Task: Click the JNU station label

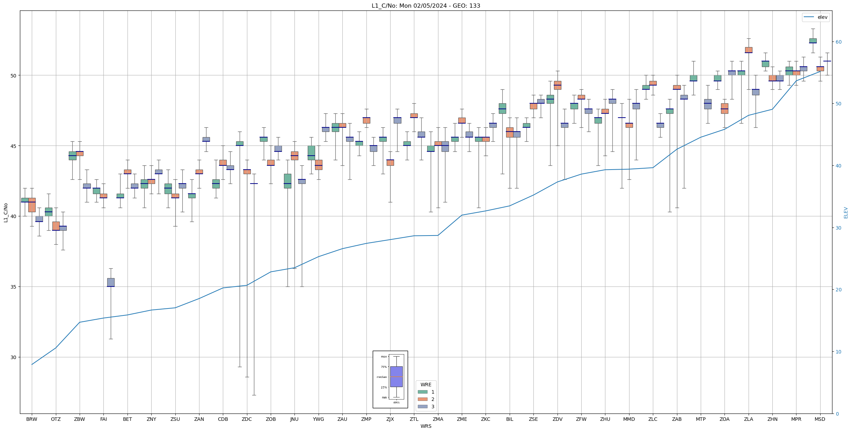Action: (294, 419)
